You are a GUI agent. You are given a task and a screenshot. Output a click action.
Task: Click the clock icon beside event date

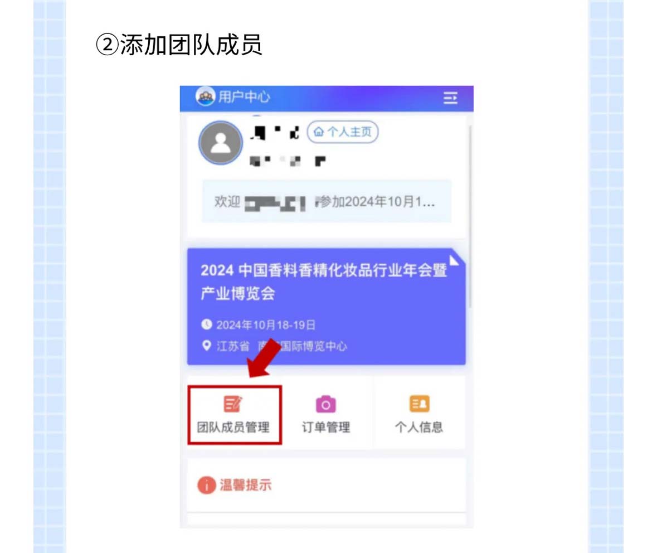point(207,324)
